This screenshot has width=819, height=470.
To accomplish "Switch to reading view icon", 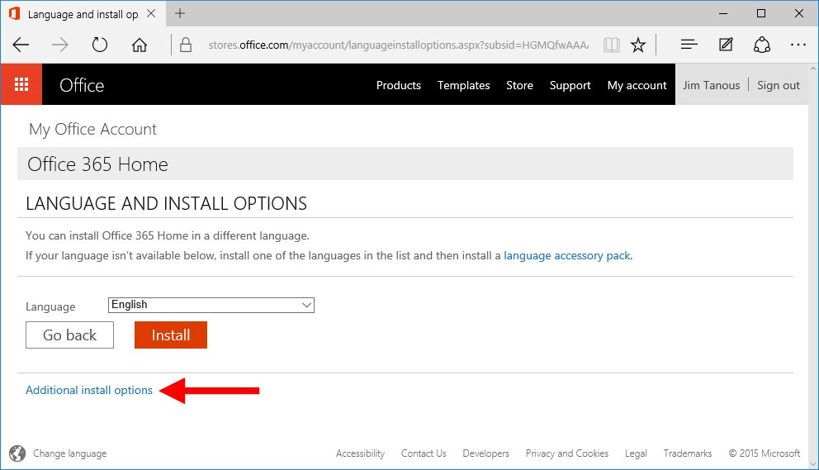I will [611, 45].
